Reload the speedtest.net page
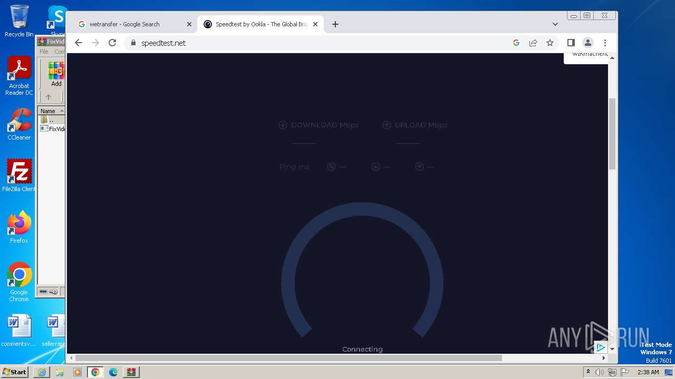 tap(112, 43)
